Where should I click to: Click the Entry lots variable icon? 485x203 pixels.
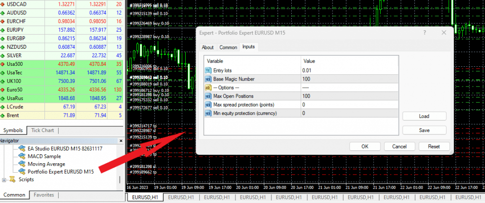coord(208,71)
